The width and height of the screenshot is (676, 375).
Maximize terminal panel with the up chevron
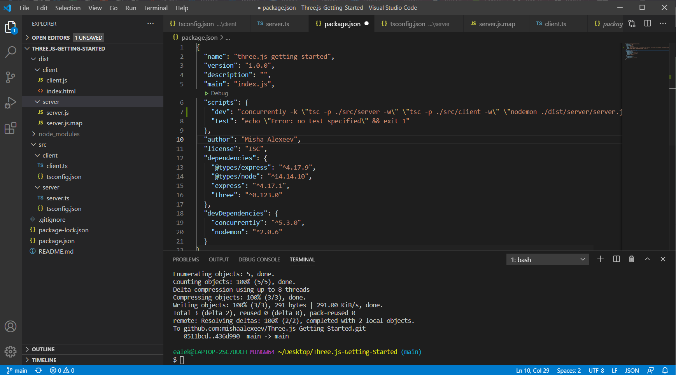tap(647, 259)
